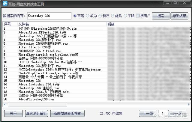The width and height of the screenshot is (192, 122).
Task: Select row 中文版Photoshop CS6完全自学教程
Action: (97, 70)
